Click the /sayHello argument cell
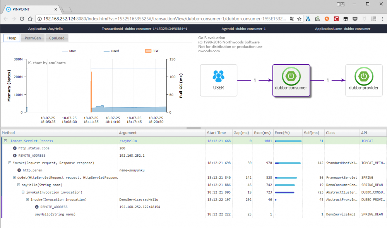 162,141
